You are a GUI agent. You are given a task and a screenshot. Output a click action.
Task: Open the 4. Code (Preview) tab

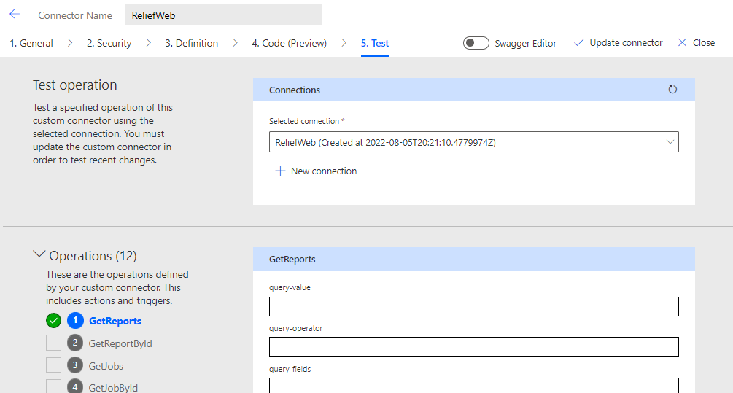coord(289,43)
